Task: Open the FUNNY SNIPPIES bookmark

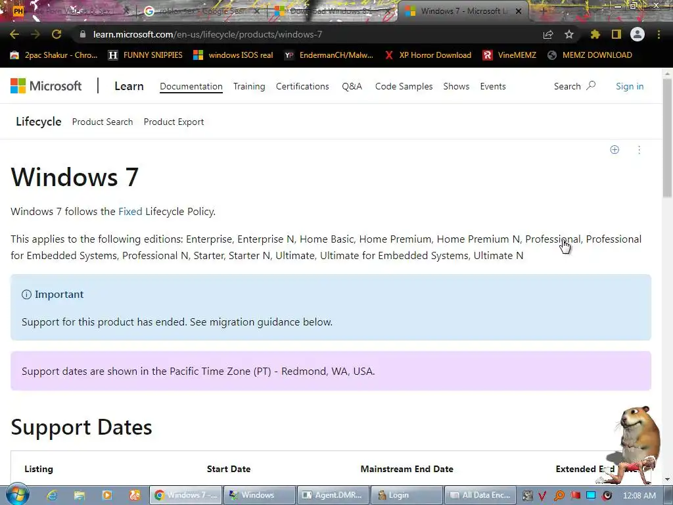Action: pyautogui.click(x=145, y=55)
